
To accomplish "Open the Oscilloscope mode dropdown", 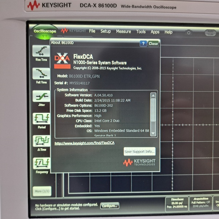I will click(45, 32).
